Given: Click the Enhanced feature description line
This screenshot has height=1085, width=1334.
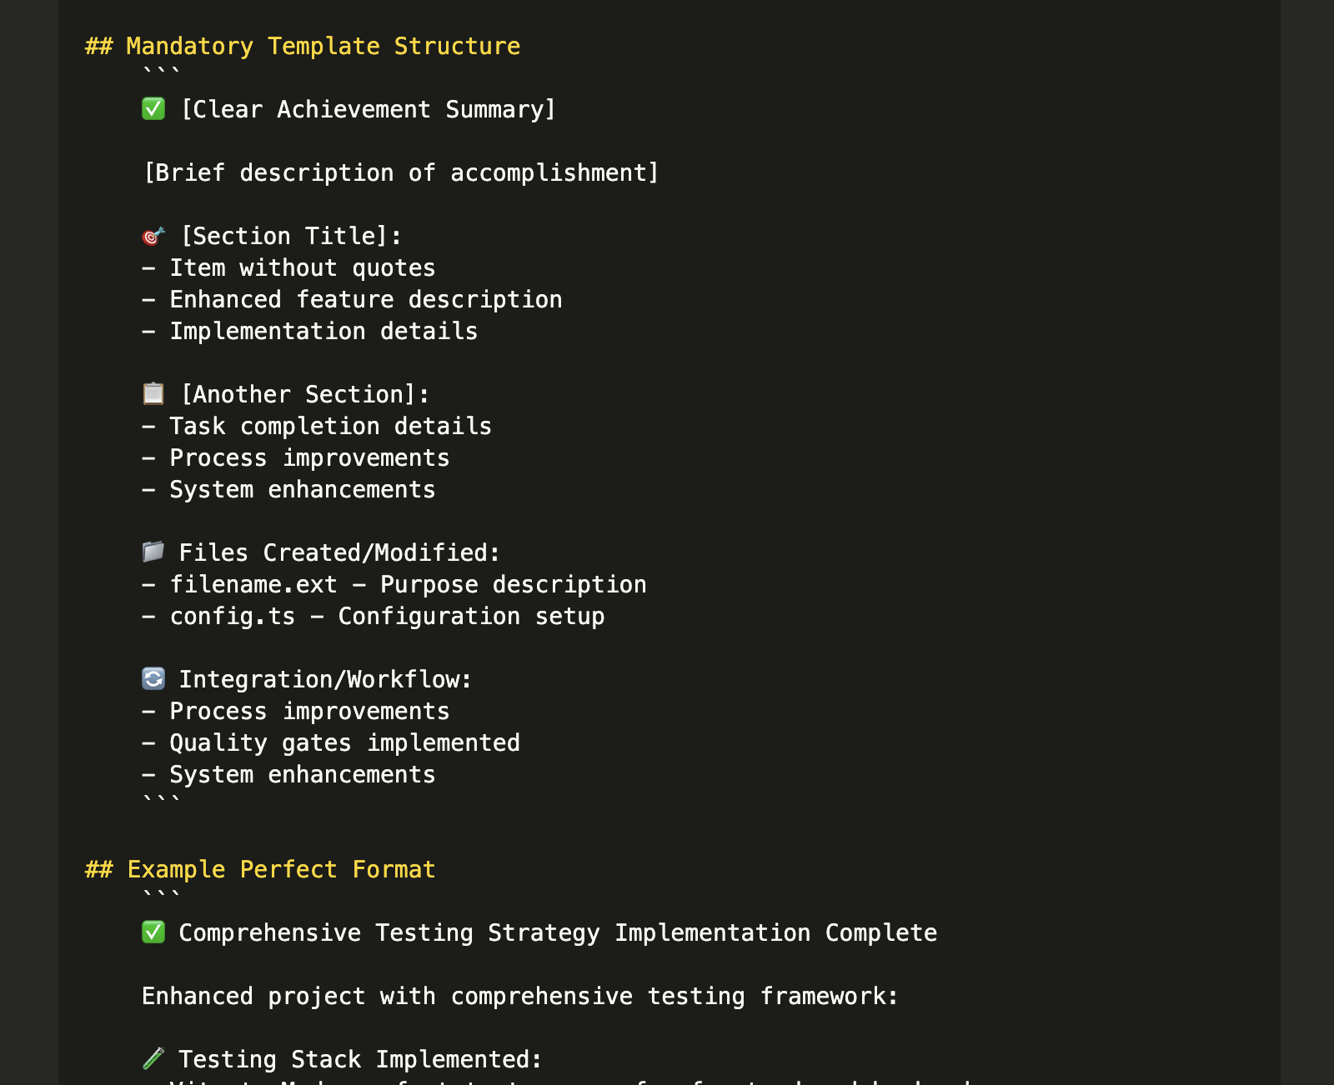Looking at the screenshot, I should coord(352,299).
